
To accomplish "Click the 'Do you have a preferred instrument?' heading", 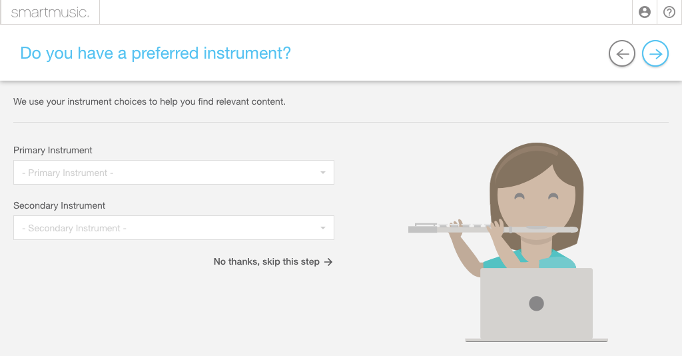I will click(155, 53).
